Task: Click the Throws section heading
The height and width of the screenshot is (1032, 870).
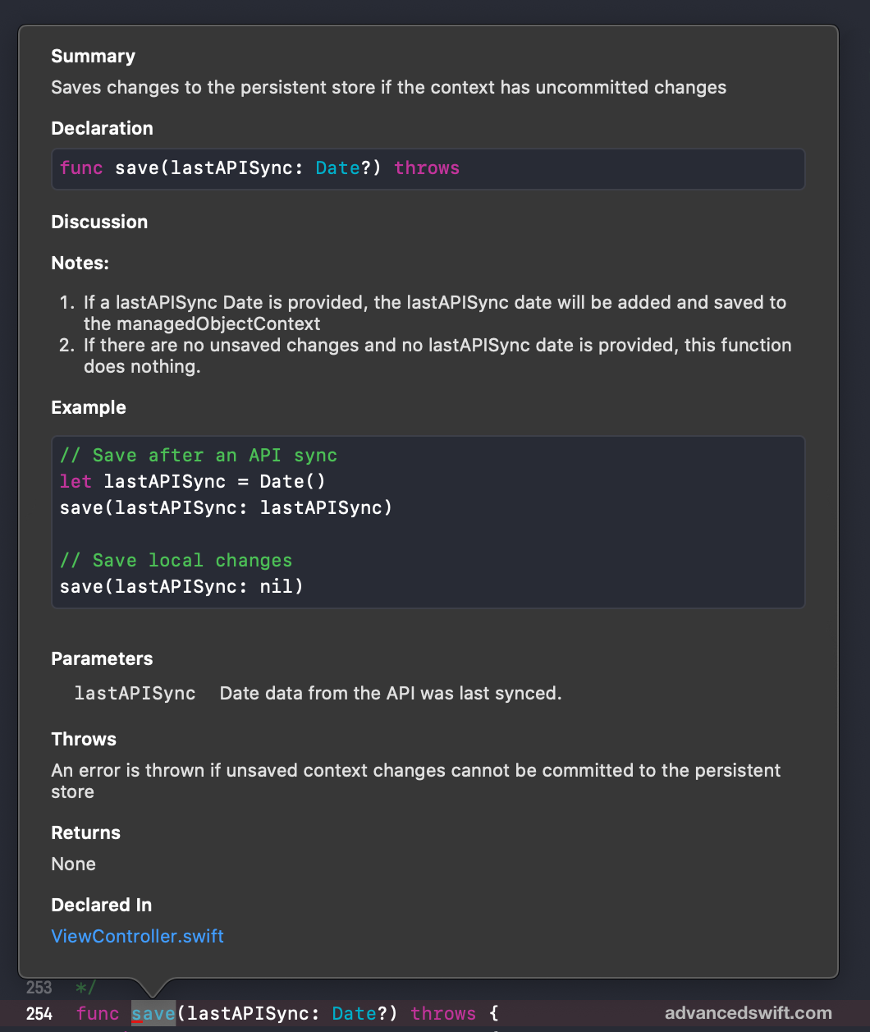Action: click(x=84, y=739)
